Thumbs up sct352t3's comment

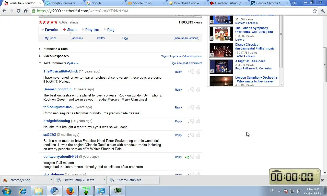pos(198,135)
